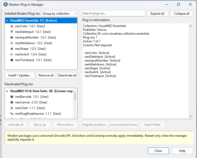Click the neoDateInput calendar icon
The height and width of the screenshot is (158, 197).
click(12, 32)
